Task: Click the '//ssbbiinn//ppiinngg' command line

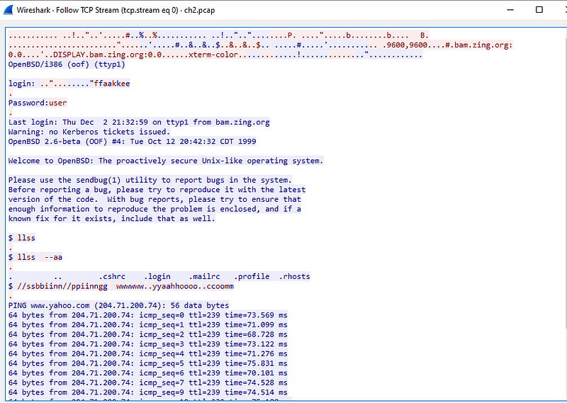Action: 121,286
